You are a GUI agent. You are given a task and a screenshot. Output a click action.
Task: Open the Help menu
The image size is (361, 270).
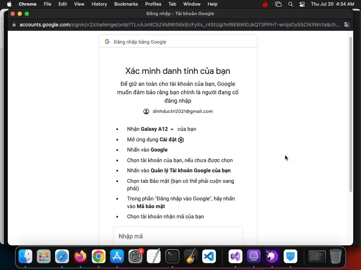point(212,4)
